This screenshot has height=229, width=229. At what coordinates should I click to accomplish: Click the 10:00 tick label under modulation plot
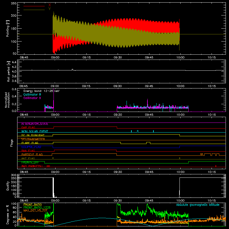[x=180, y=115]
